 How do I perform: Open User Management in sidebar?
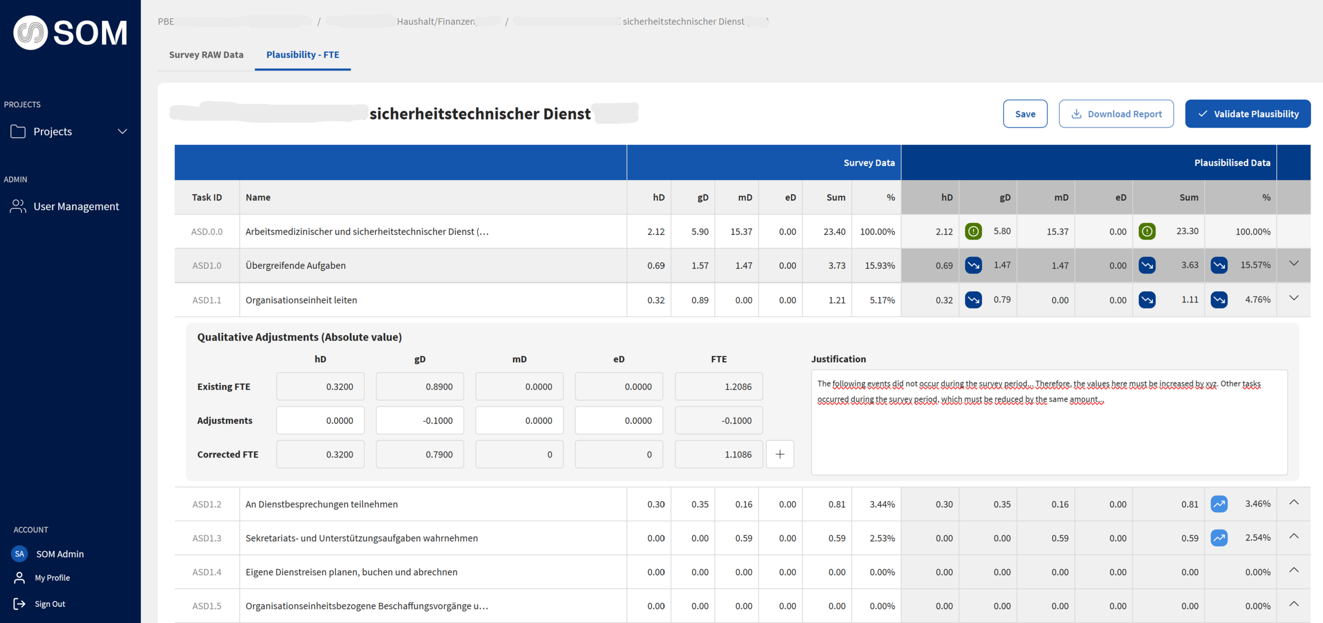pyautogui.click(x=76, y=207)
